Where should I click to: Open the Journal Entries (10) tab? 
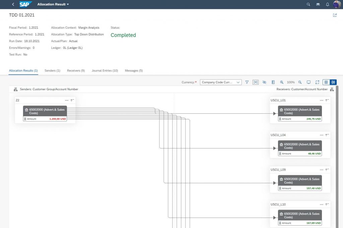(x=105, y=71)
